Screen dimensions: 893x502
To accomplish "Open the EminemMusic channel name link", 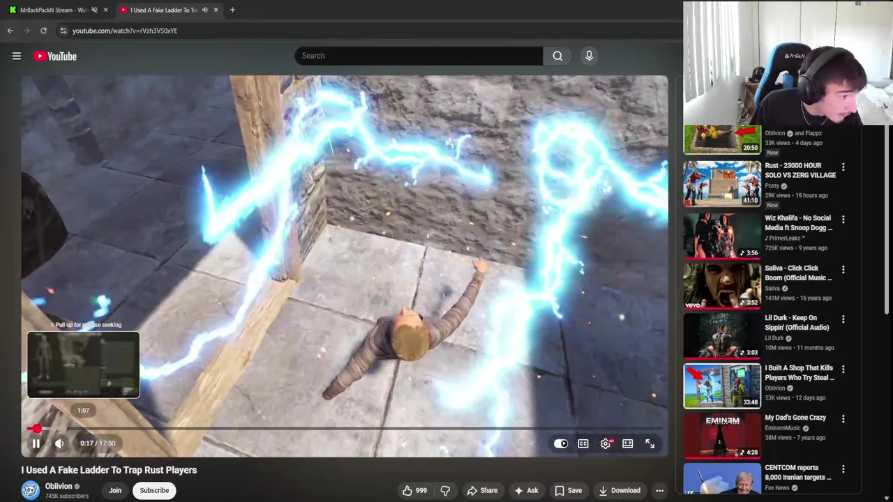I will coord(783,428).
